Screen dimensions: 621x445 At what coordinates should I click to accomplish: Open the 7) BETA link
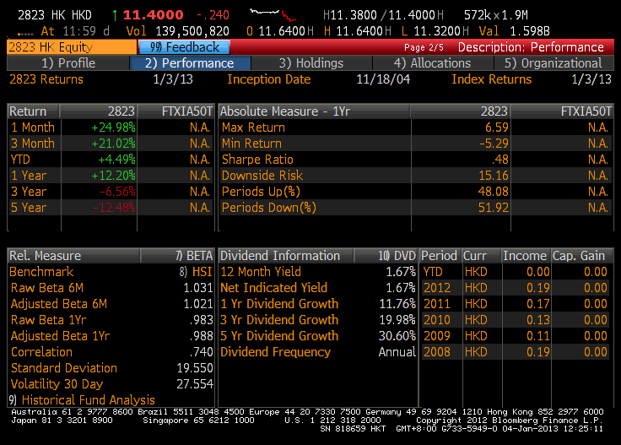[x=194, y=256]
